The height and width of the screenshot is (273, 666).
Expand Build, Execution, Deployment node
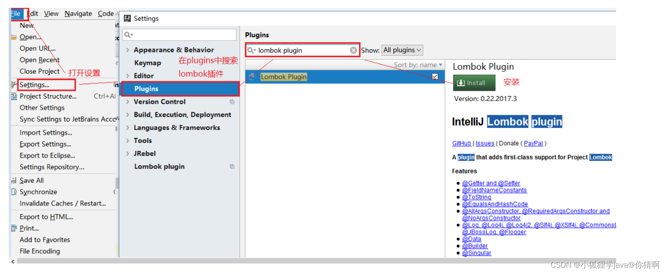click(x=128, y=115)
